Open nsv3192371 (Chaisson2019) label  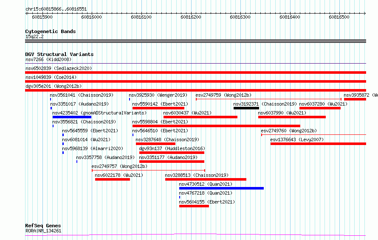click(265, 104)
